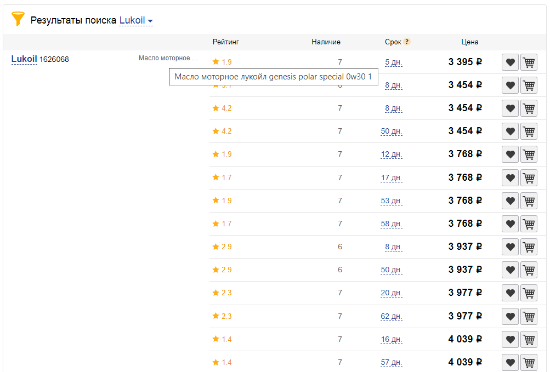The image size is (550, 372).
Task: Click the truncated 'Масло моторное ...' description
Action: point(168,58)
